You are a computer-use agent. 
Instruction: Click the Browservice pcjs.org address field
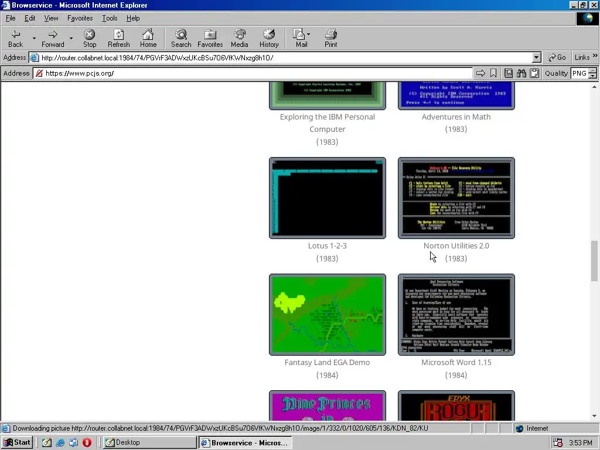click(x=253, y=73)
